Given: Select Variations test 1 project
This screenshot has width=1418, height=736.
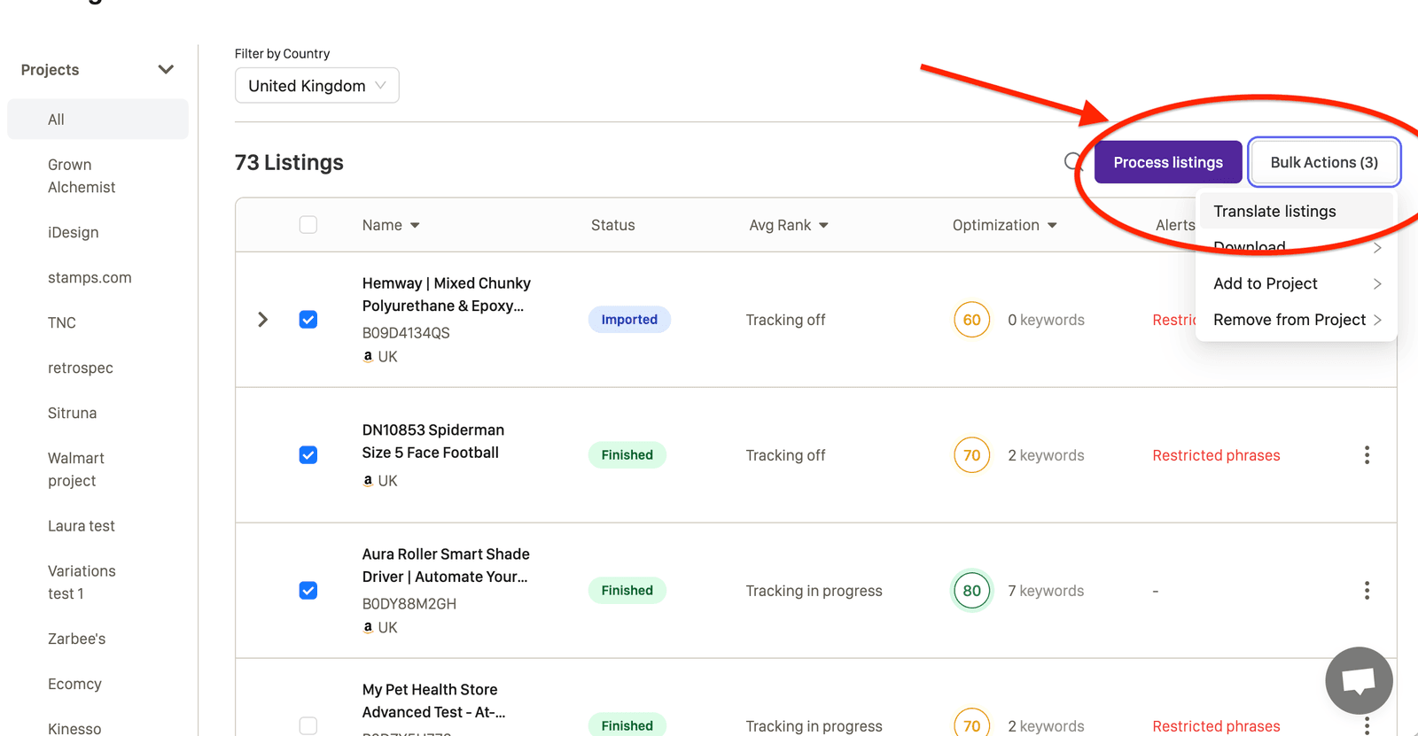Looking at the screenshot, I should (82, 583).
